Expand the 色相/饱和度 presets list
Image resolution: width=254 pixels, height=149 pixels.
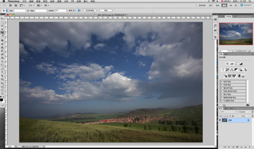[x=222, y=91]
